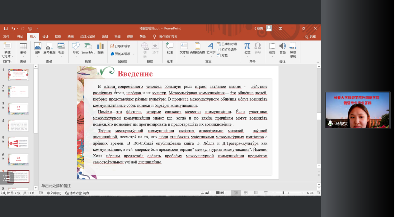Click the 动作 (Action) star icon
The width and height of the screenshot is (395, 217).
click(x=155, y=46)
